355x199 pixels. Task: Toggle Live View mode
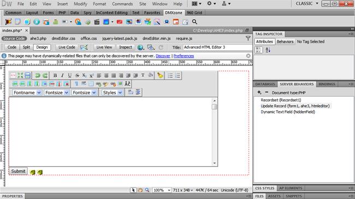[x=104, y=47]
